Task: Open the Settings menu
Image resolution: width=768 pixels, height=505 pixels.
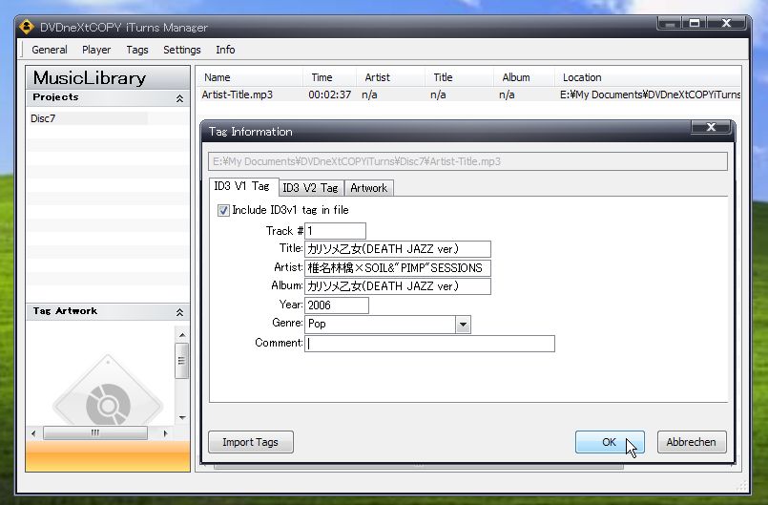Action: [x=181, y=50]
